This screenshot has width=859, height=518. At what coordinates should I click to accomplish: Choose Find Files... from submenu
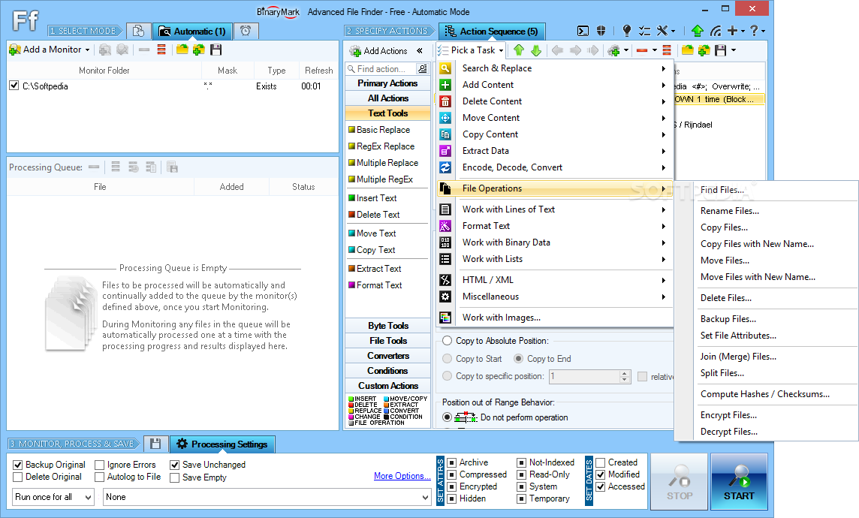[722, 190]
